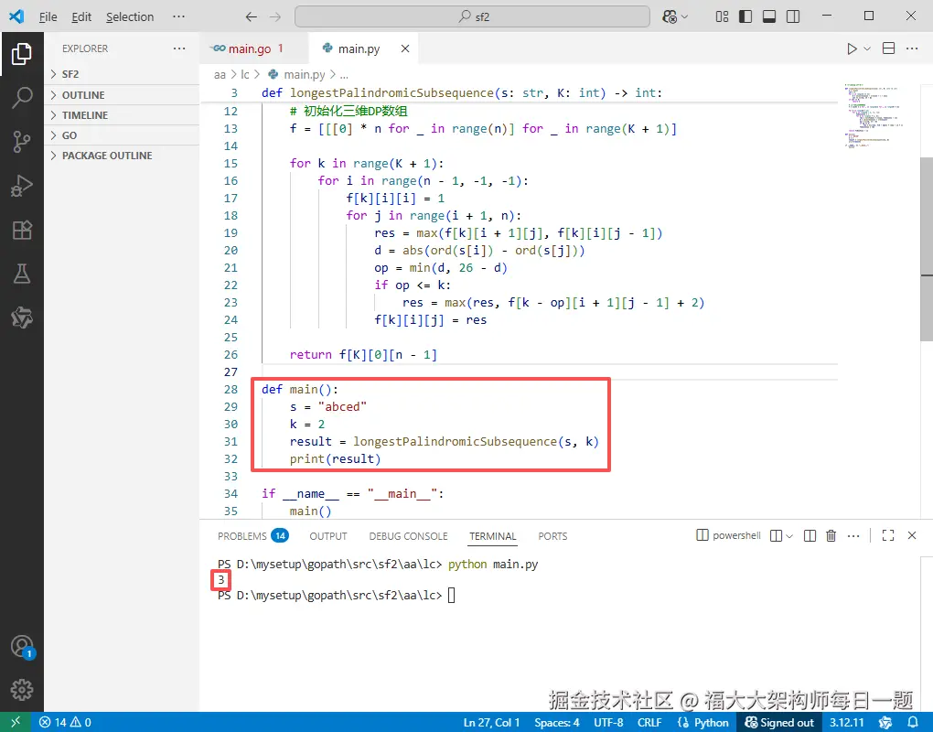Viewport: 933px width, 732px height.
Task: Toggle Primary Side Bar visibility
Action: (745, 16)
